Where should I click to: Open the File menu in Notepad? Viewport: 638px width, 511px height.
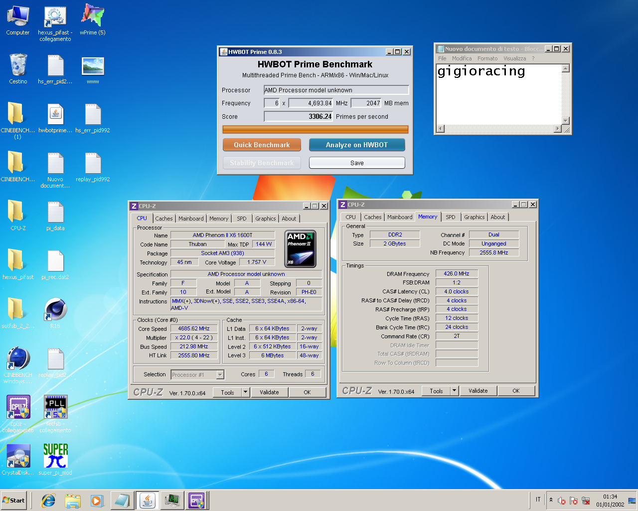point(442,58)
